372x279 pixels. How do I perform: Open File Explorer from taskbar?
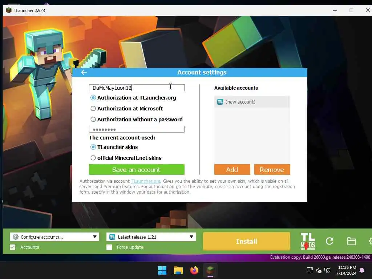pos(178,270)
